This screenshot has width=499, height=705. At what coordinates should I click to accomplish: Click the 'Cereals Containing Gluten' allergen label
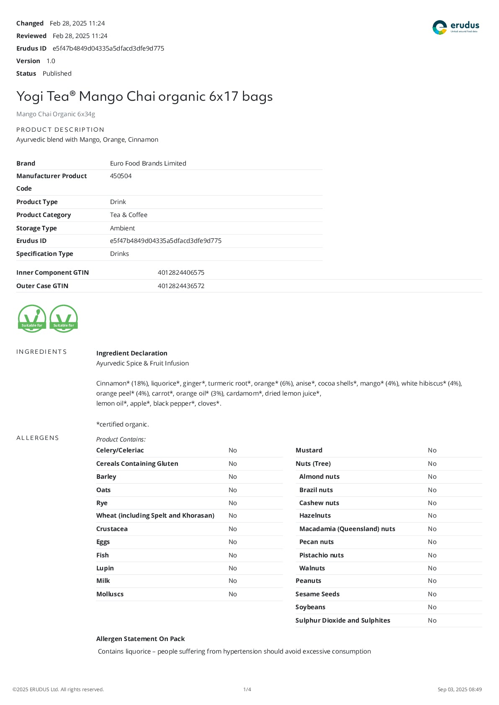[137, 464]
